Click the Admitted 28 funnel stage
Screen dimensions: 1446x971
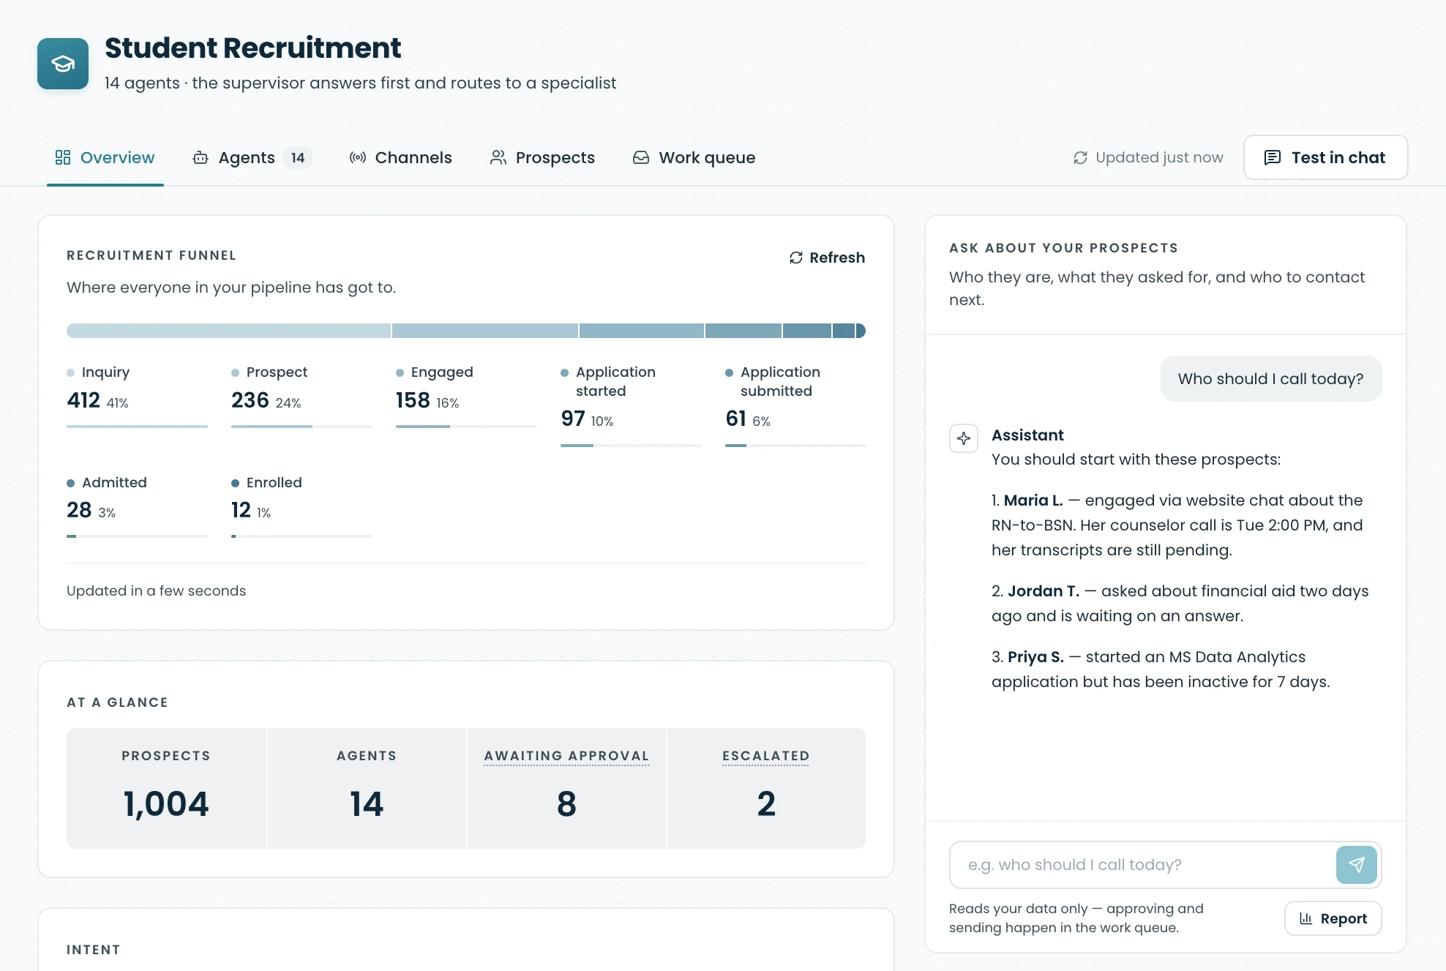pyautogui.click(x=137, y=506)
